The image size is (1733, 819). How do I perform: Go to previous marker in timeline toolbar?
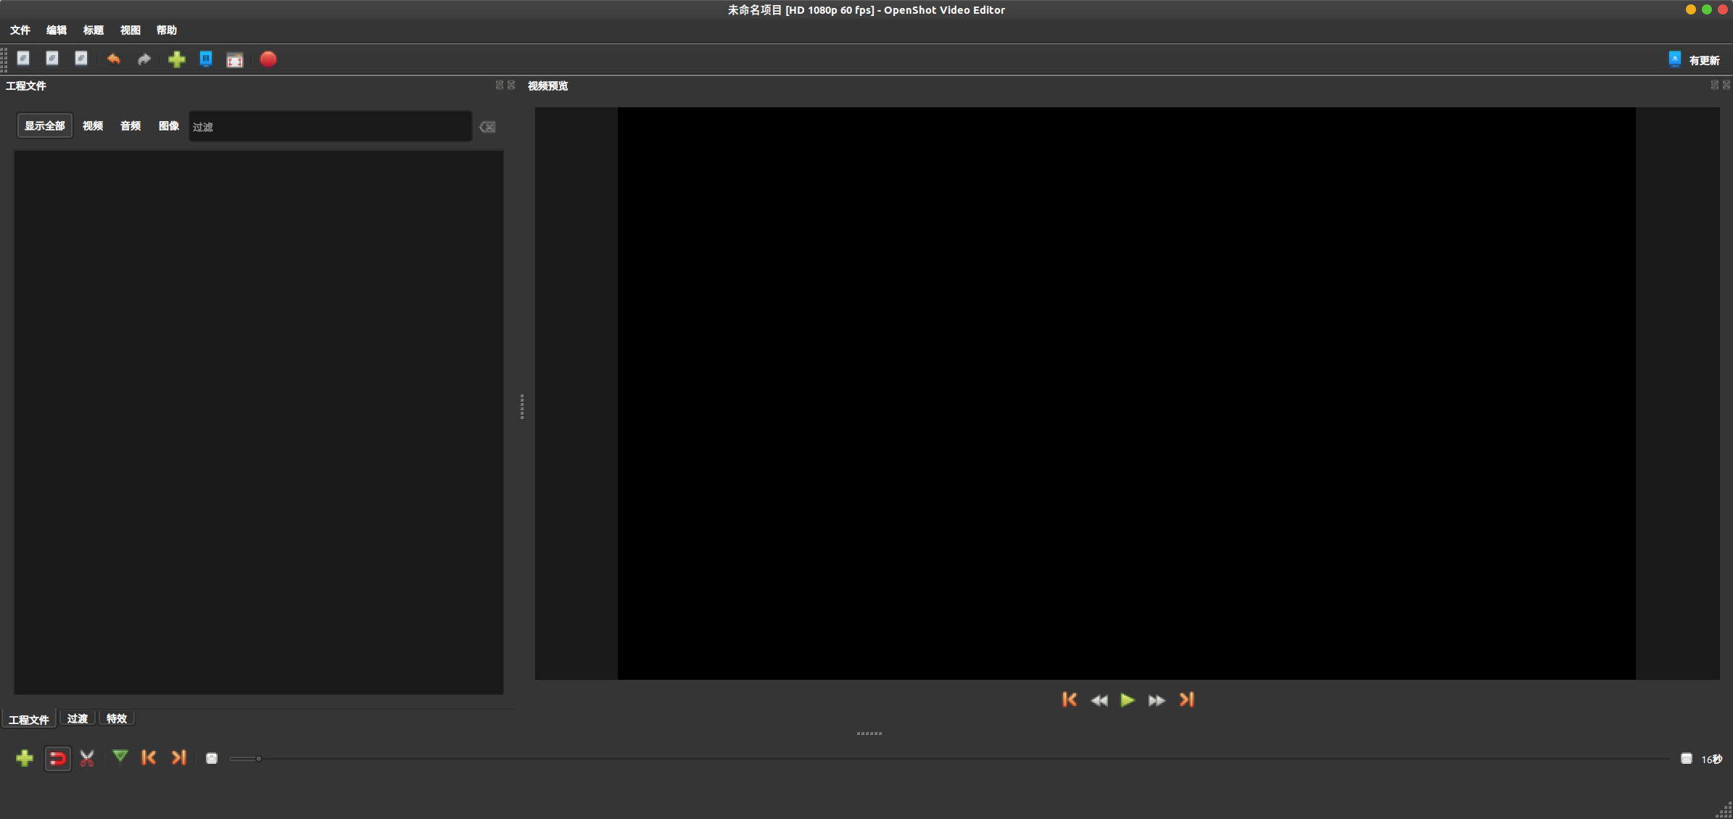[x=149, y=757]
